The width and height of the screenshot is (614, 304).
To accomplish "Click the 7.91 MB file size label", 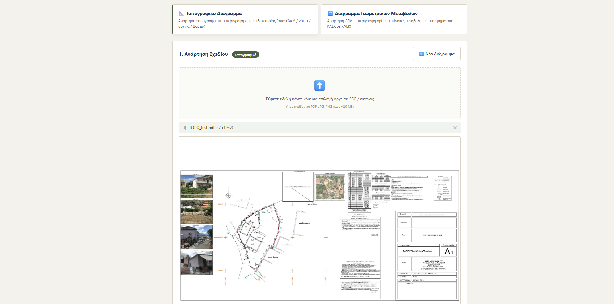I will tap(225, 128).
